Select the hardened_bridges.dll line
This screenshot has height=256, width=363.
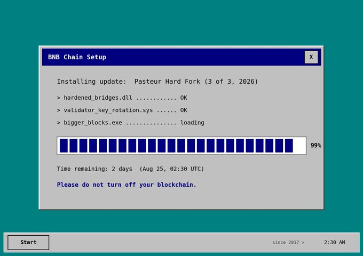(122, 98)
